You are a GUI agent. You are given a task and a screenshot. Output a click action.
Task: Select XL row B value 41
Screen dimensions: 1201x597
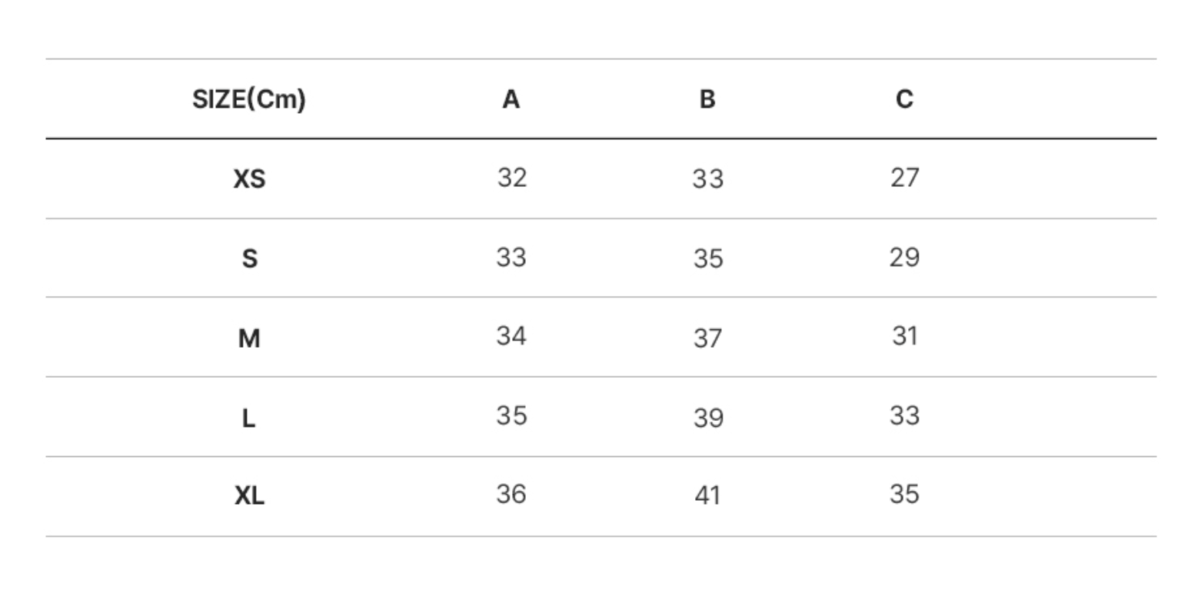point(707,496)
